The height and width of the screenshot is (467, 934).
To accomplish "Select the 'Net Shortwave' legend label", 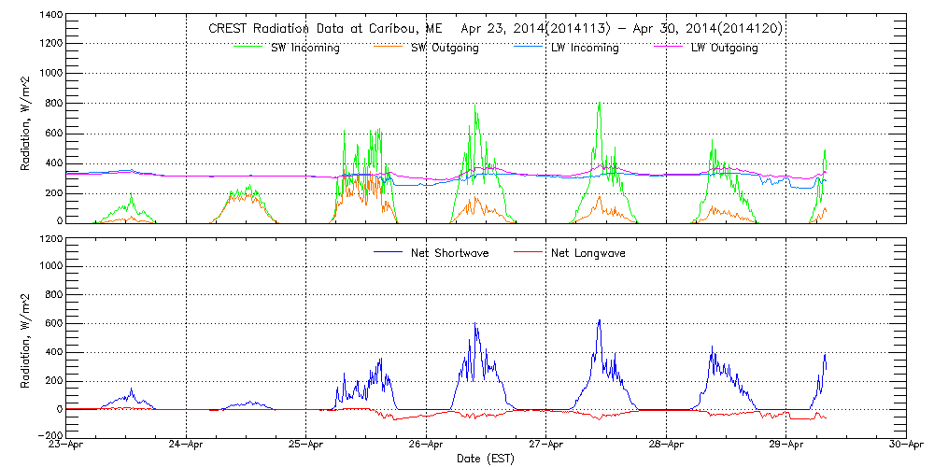I will click(449, 253).
